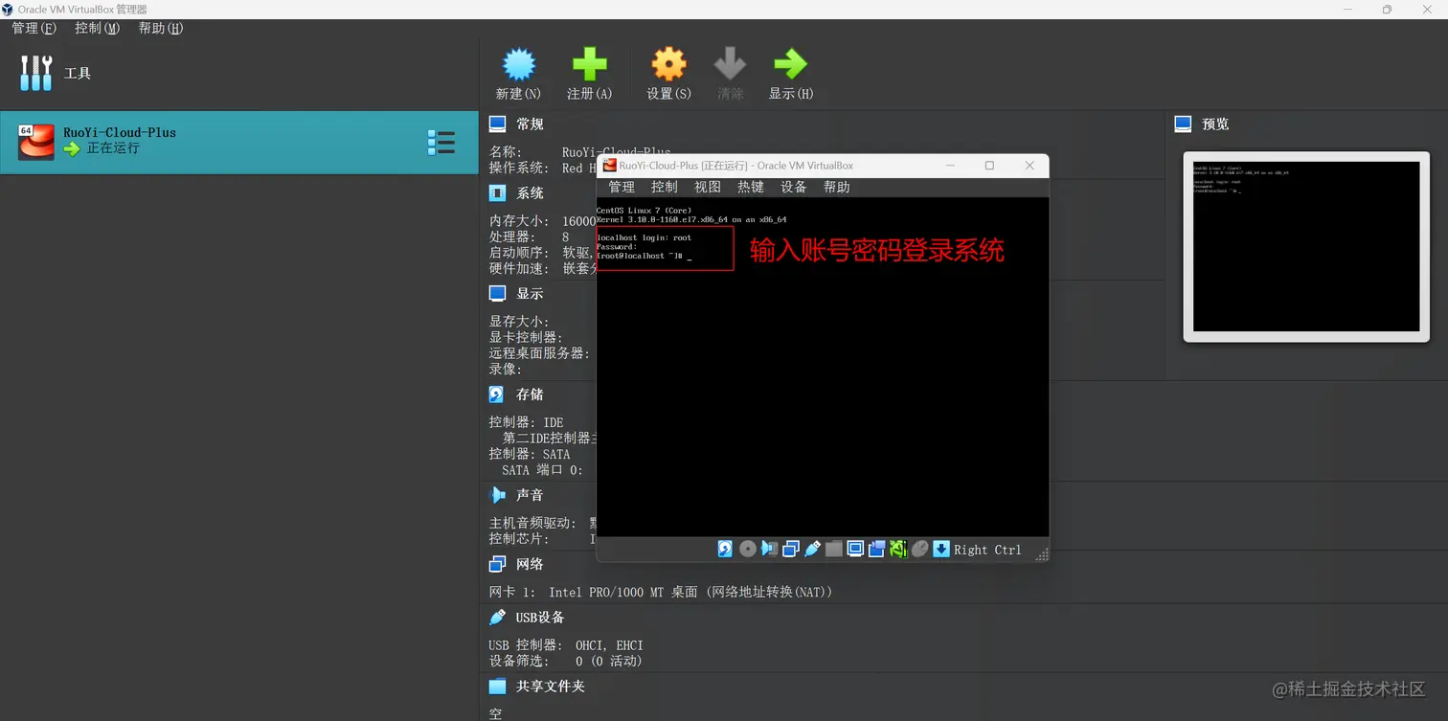This screenshot has height=721, width=1448.
Task: Click the 存储 (Storage) section disk icon
Action: coord(497,394)
